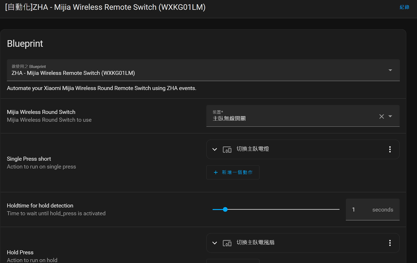Click the plus icon in 新增一個動作

(216, 172)
